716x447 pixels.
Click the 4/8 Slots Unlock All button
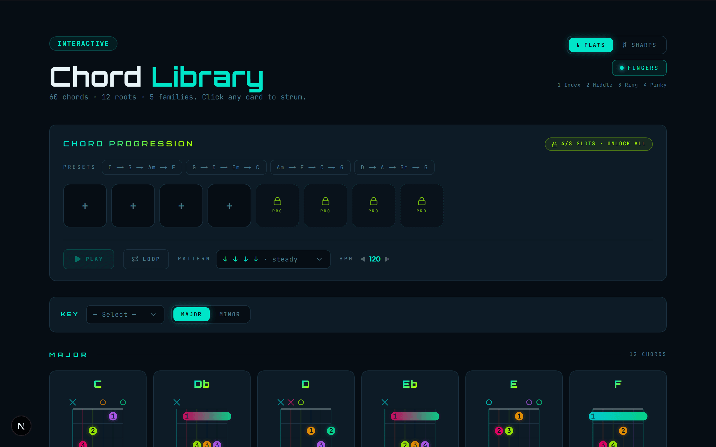tap(599, 144)
